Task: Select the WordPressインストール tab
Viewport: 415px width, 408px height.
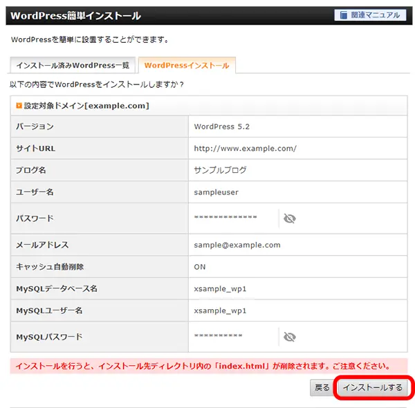Action: [x=187, y=66]
